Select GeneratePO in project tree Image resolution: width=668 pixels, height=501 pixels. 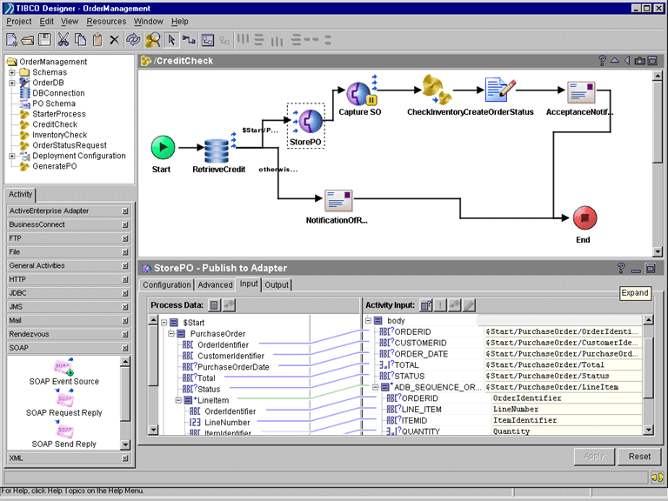tap(55, 166)
